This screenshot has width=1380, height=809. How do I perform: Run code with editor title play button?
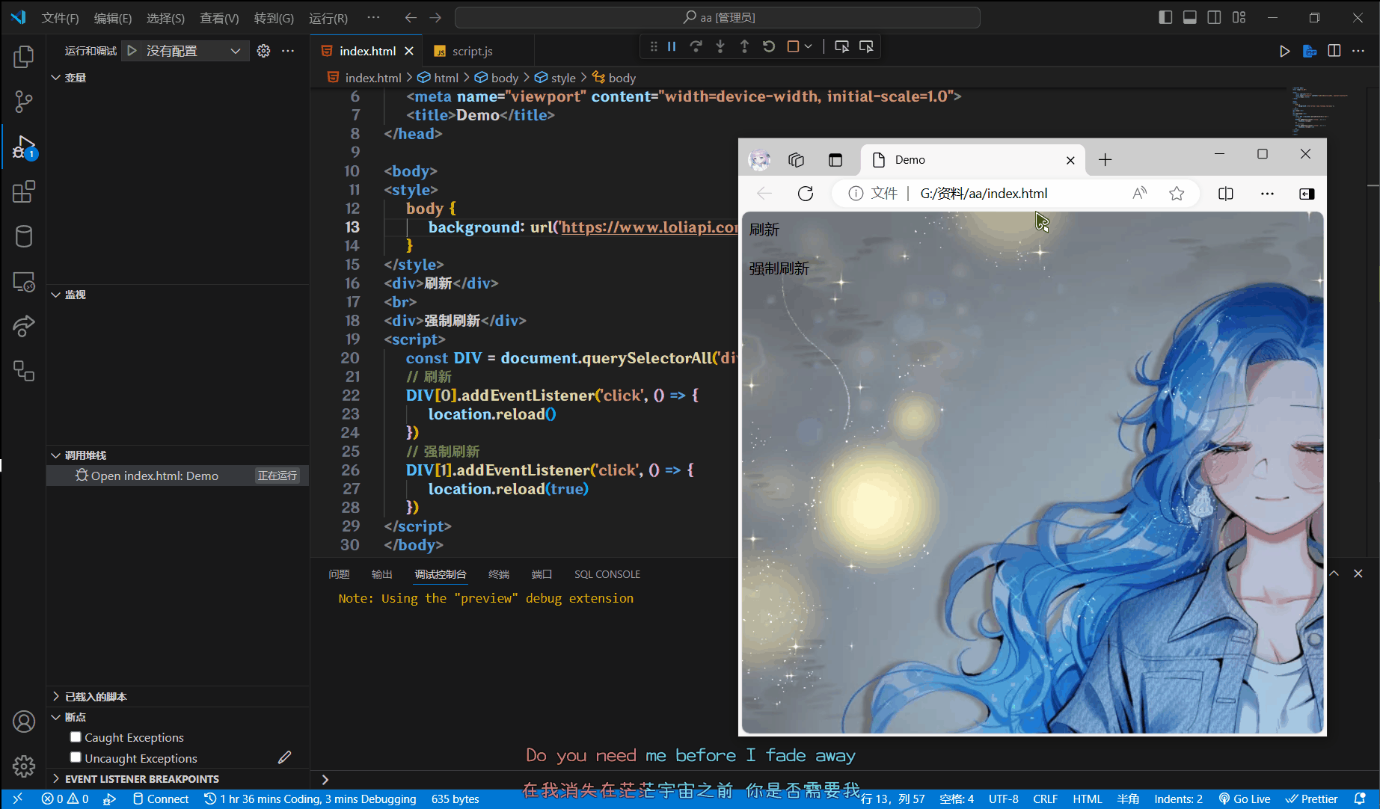click(1284, 51)
